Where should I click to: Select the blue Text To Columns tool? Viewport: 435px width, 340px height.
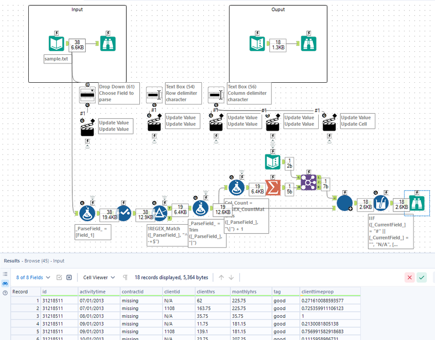click(344, 203)
